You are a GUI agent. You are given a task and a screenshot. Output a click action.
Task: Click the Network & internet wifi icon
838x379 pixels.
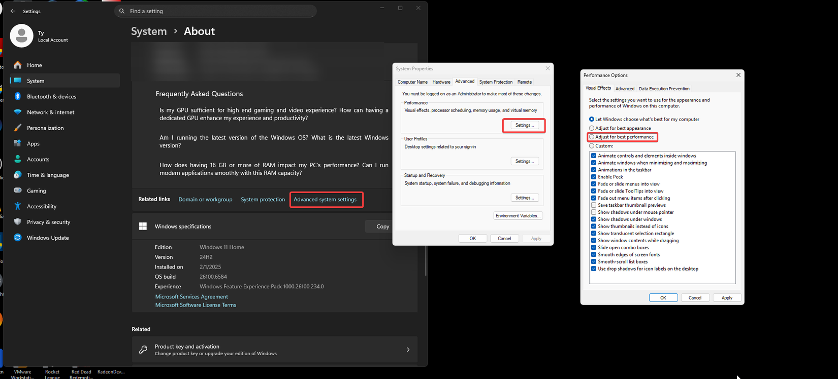pos(18,112)
